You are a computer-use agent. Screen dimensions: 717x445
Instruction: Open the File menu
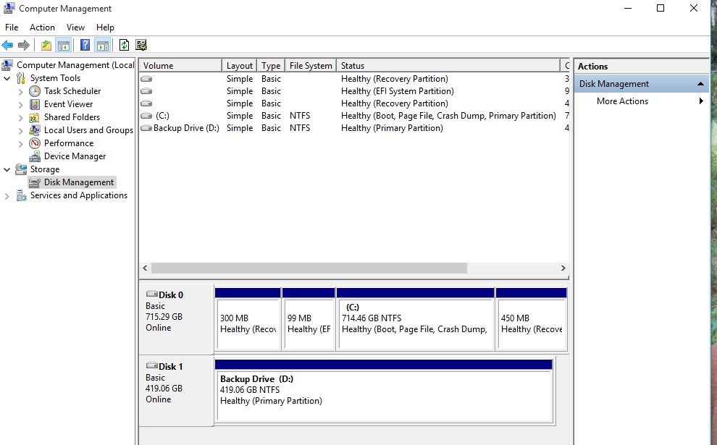[x=12, y=27]
